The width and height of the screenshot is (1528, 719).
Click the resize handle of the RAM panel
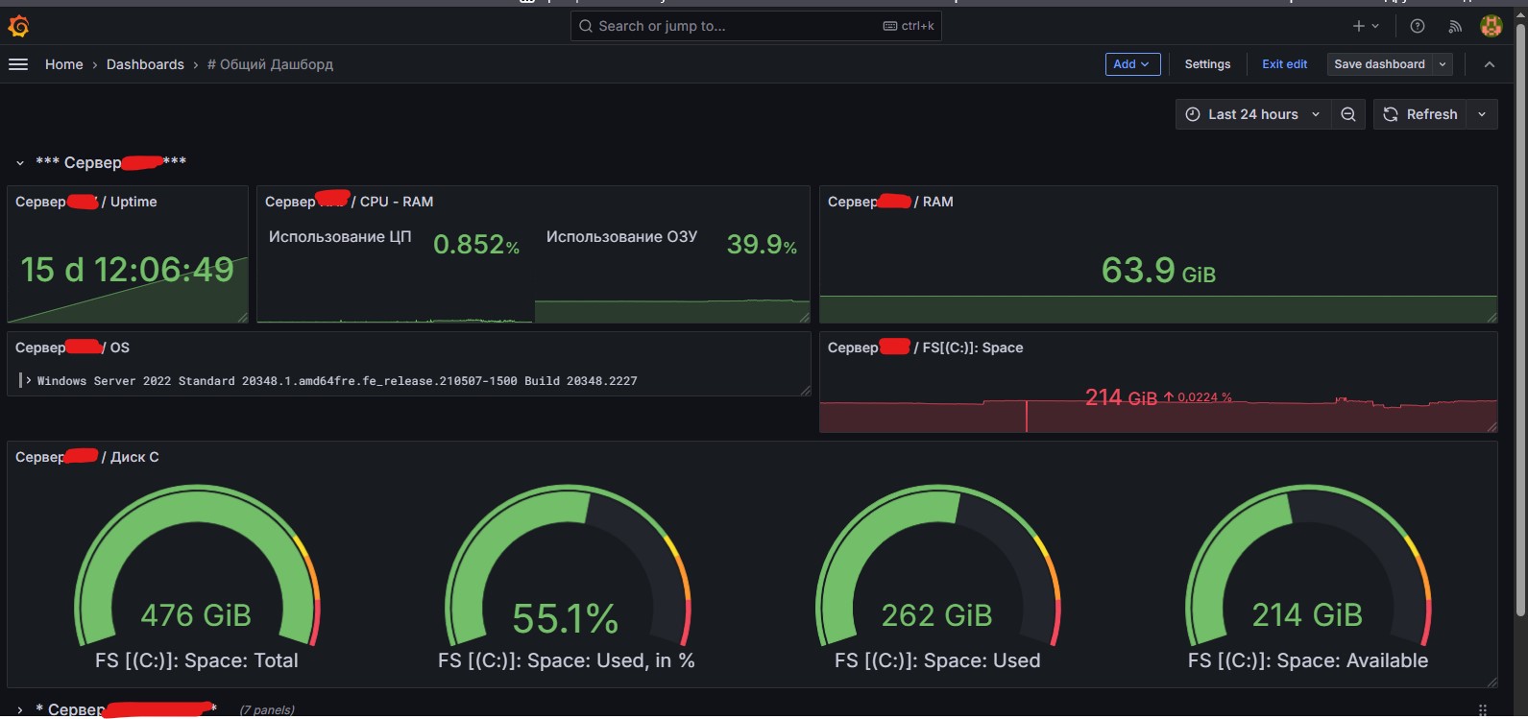[1492, 317]
